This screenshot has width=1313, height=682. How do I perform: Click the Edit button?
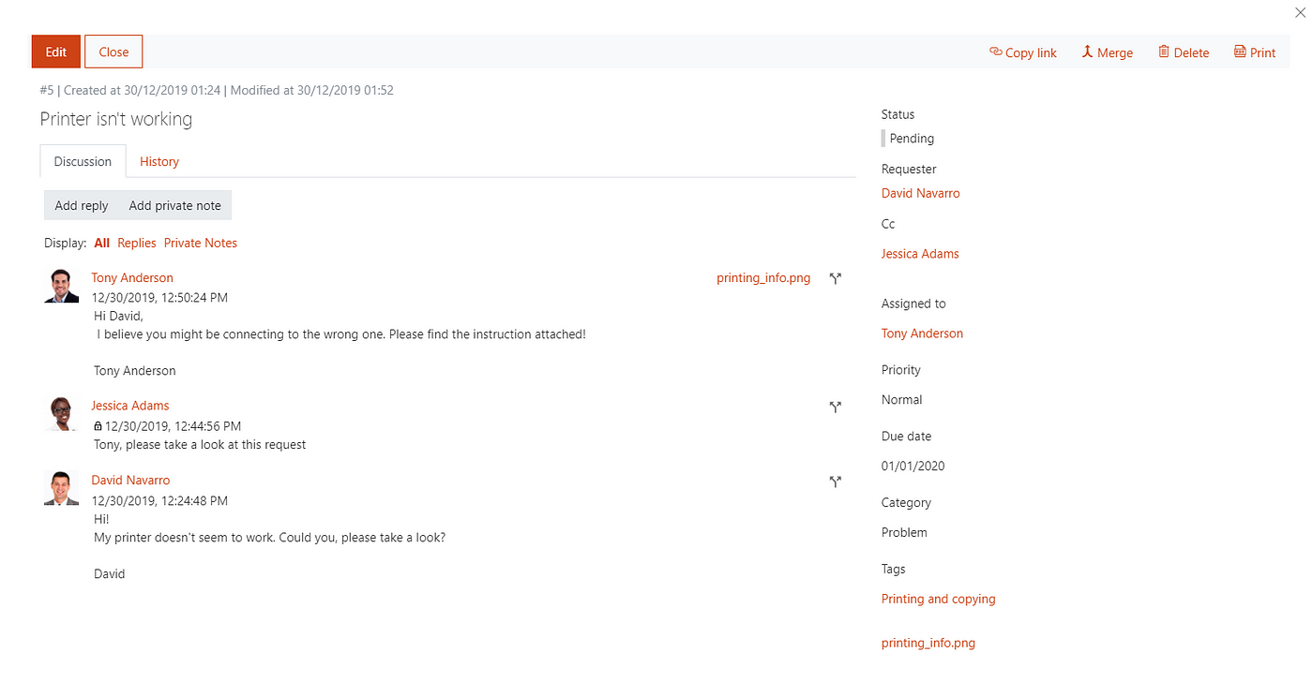pos(56,52)
